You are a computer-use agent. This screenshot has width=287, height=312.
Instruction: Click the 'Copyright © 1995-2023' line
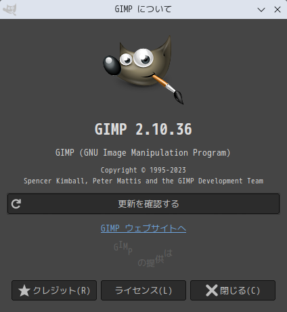coord(143,170)
